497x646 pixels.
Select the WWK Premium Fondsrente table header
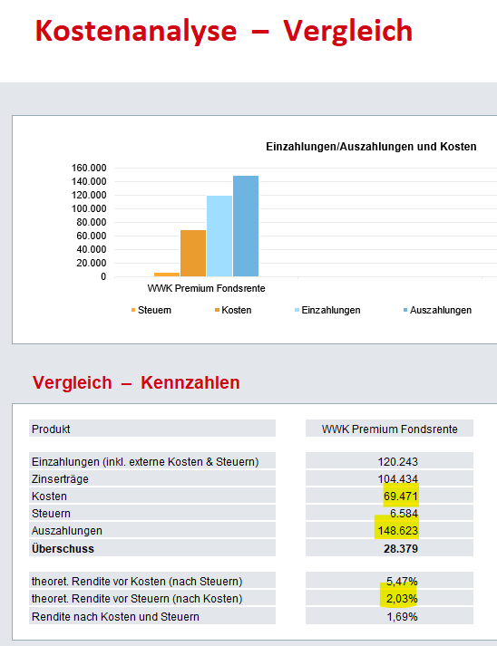click(x=390, y=429)
